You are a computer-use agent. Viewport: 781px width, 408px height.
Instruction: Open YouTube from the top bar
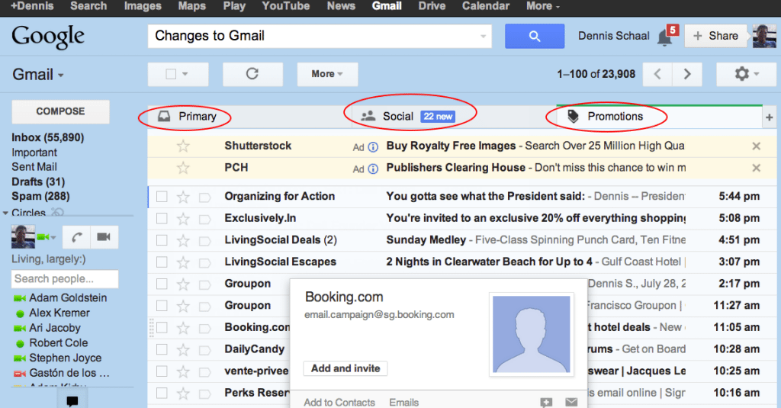[x=286, y=6]
